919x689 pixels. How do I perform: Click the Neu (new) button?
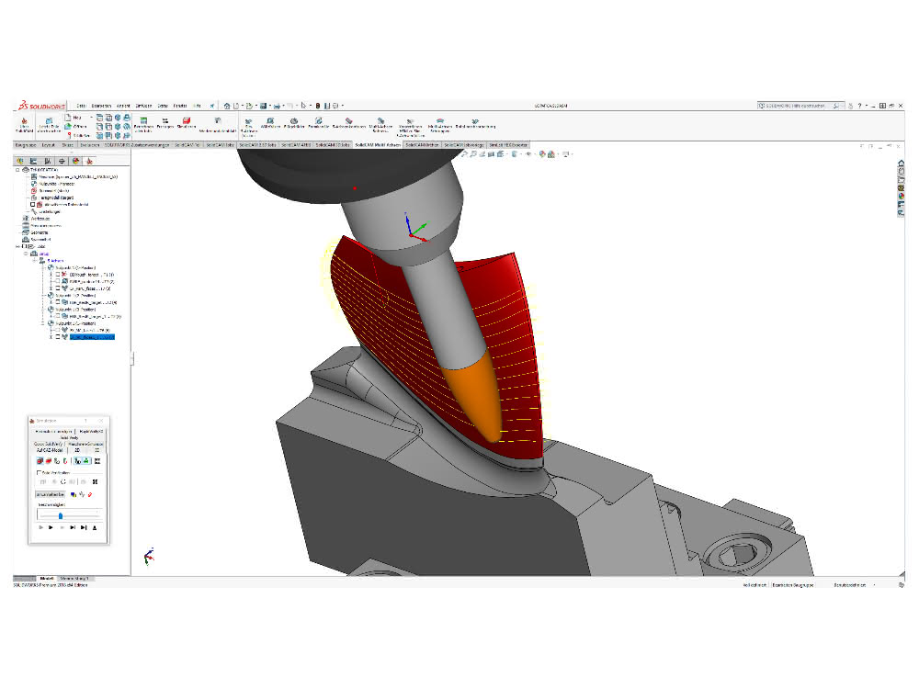74,118
